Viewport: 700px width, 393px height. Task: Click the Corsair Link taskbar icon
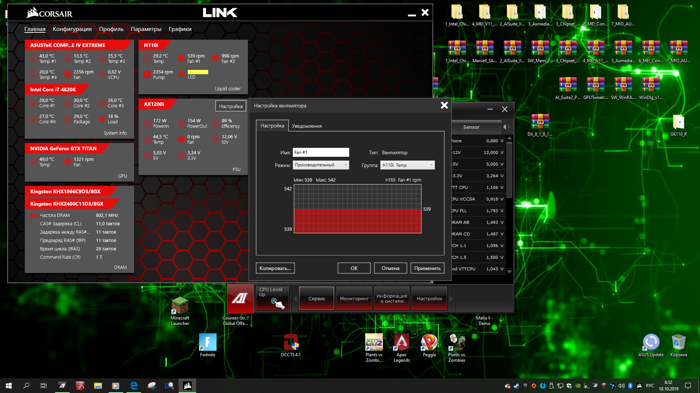188,386
